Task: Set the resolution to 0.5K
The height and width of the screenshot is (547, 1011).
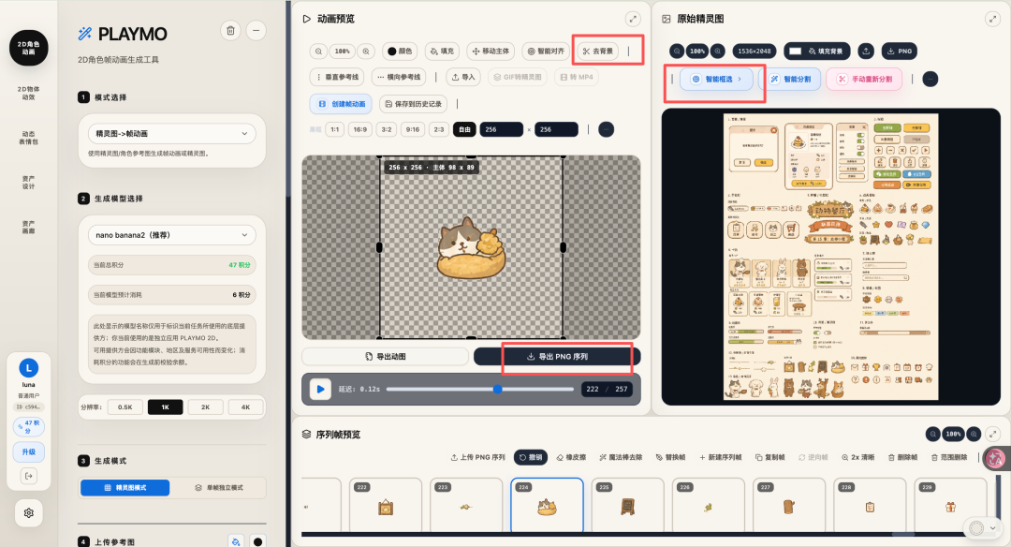Action: pyautogui.click(x=125, y=407)
